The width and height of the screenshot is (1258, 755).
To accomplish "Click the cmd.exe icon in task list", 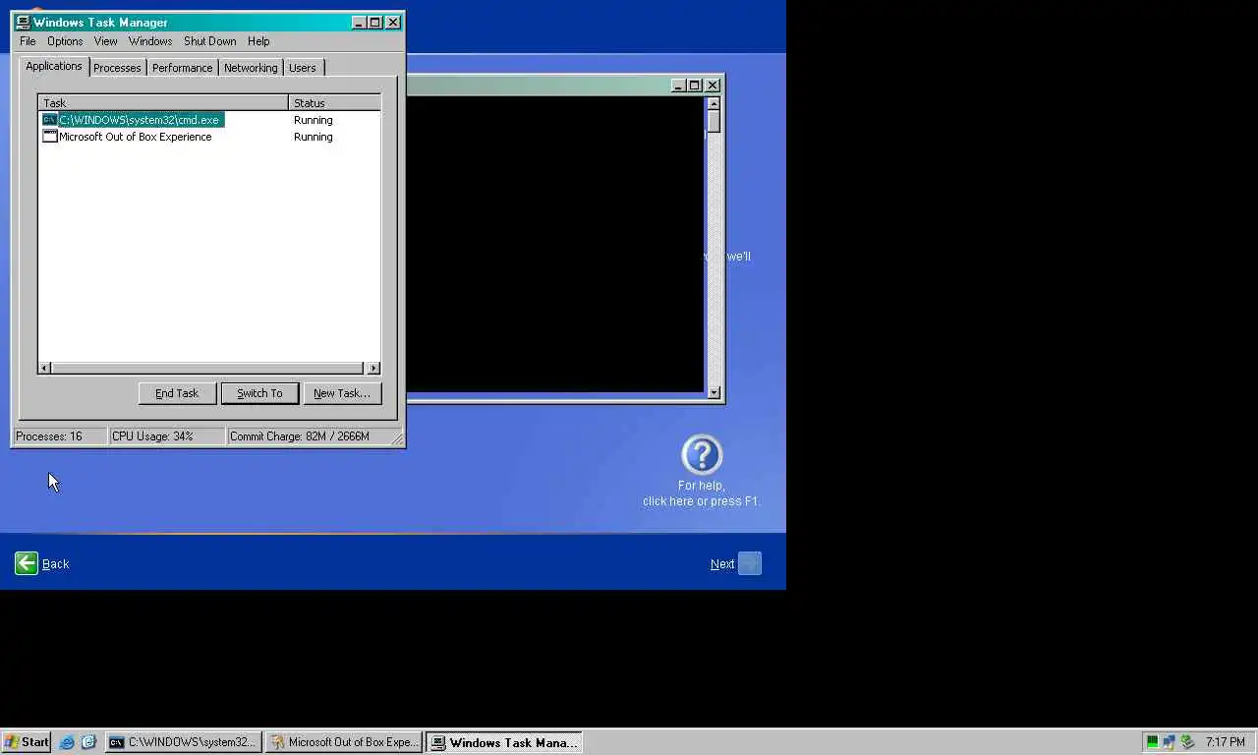I will click(x=49, y=120).
